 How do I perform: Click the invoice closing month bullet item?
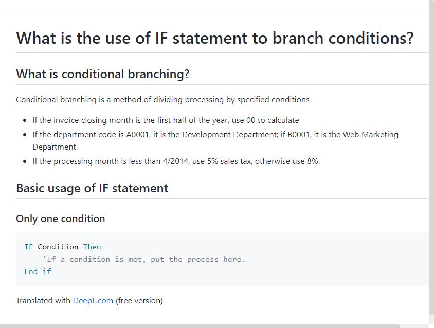[166, 120]
